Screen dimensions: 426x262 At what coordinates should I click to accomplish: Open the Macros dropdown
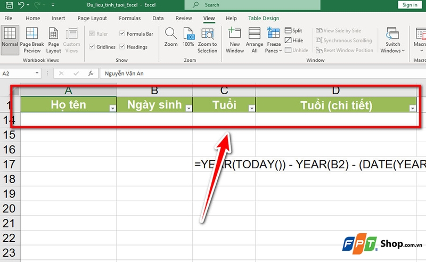[x=421, y=40]
